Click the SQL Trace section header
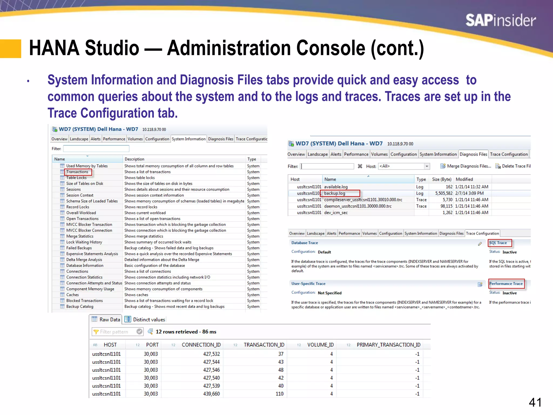This screenshot has height=415, width=553. pos(498,243)
